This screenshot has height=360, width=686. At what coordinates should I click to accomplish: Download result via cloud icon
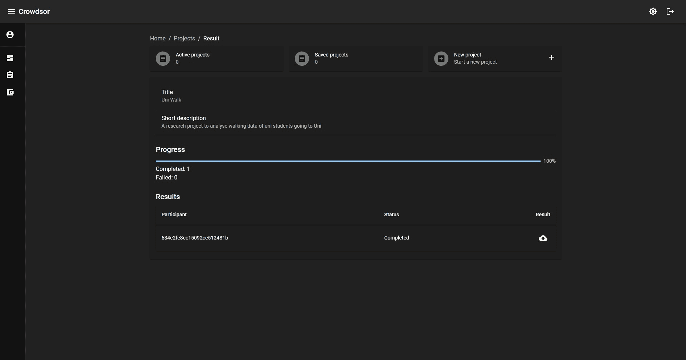coord(543,238)
